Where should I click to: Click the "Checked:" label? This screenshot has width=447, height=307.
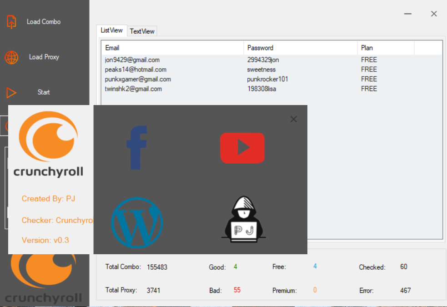tap(372, 267)
